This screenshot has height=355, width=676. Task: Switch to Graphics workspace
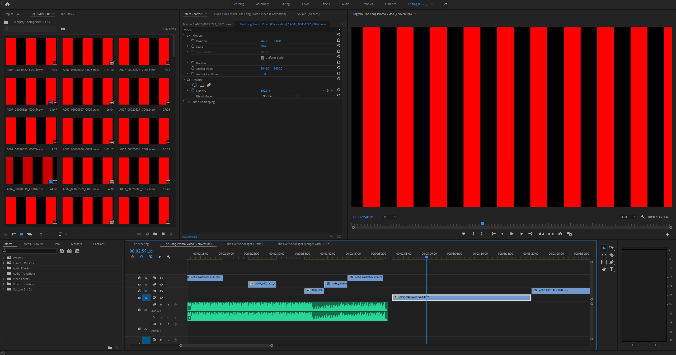pos(367,4)
